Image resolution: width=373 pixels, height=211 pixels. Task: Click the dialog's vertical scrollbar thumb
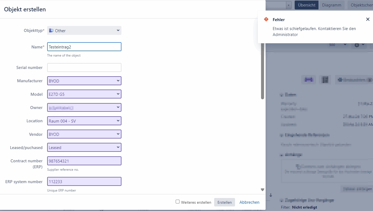[x=262, y=71]
